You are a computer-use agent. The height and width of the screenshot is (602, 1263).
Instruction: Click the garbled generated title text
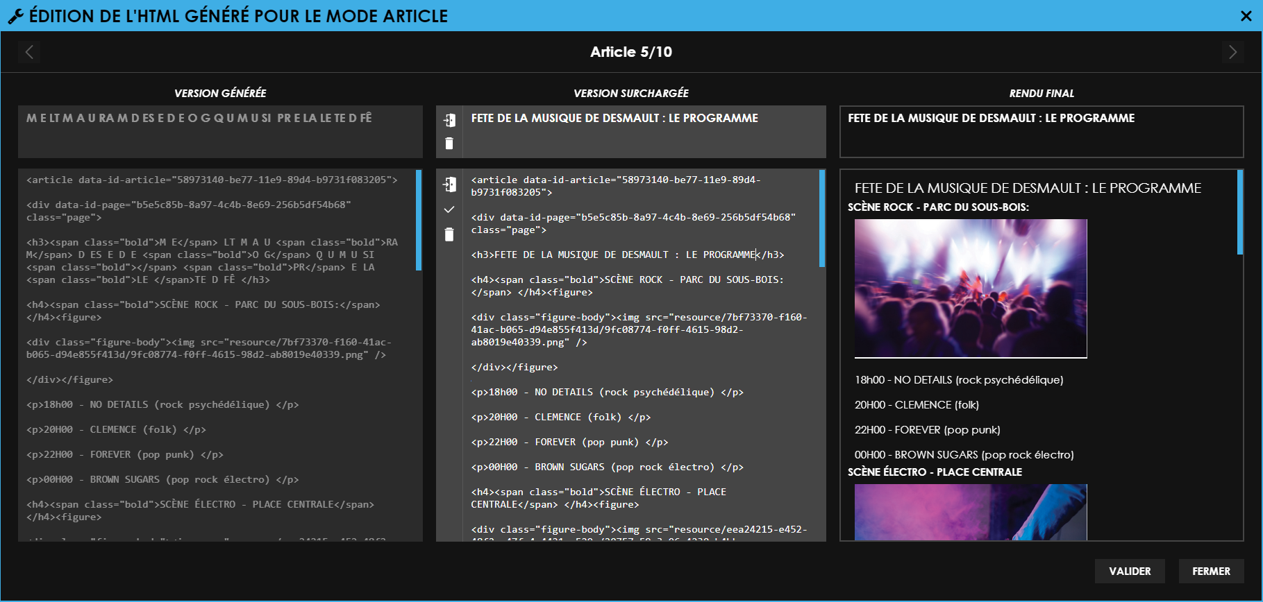pyautogui.click(x=199, y=118)
